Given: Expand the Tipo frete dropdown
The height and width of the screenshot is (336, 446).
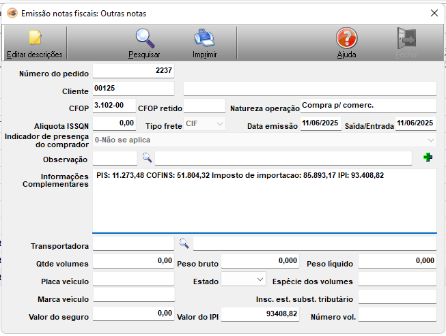Looking at the screenshot, I should coord(219,123).
